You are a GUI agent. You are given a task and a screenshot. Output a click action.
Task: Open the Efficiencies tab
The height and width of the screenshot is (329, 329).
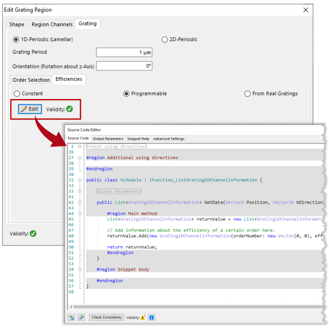69,79
